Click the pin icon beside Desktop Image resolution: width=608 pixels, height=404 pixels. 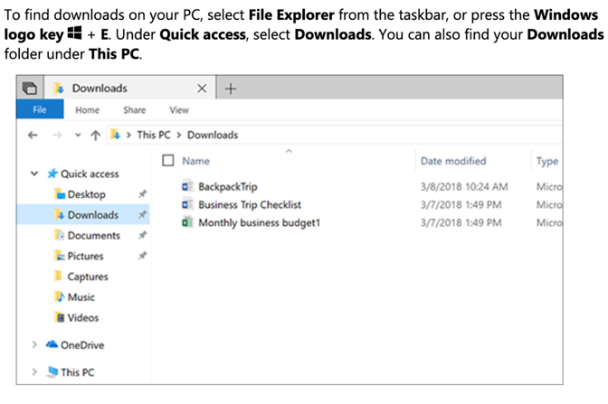(x=143, y=193)
